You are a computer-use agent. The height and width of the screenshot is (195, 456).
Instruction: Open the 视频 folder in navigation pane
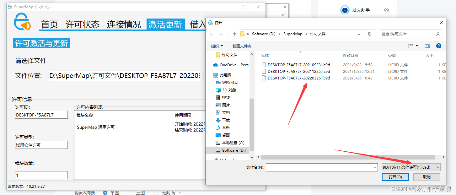click(x=223, y=97)
